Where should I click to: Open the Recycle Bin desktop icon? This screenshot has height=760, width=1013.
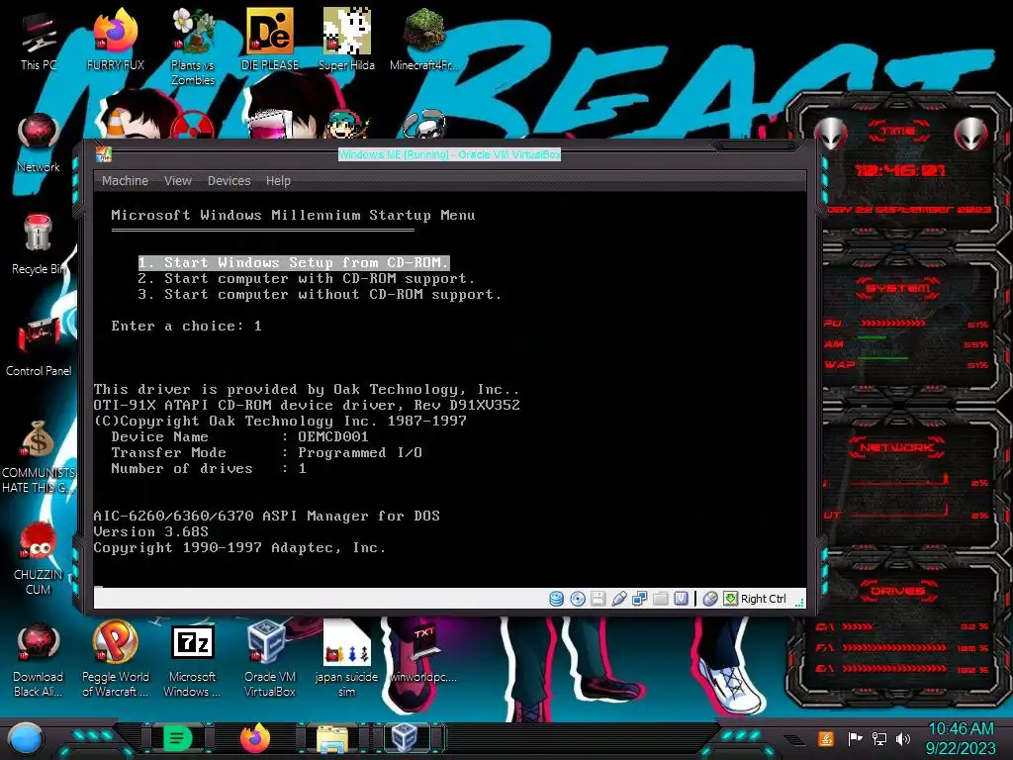[x=39, y=244]
